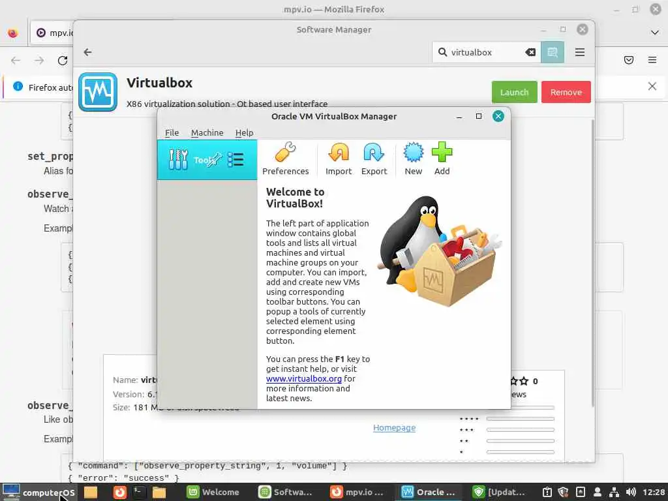Expand the Firefox tab list chevron

pos(655,33)
